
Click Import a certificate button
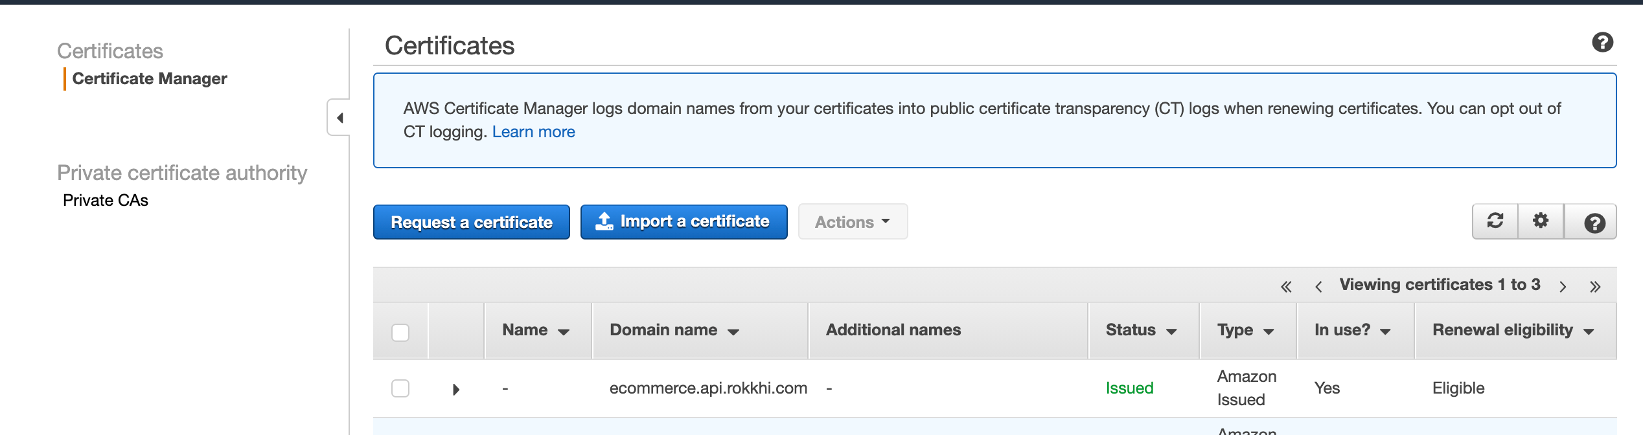point(684,222)
